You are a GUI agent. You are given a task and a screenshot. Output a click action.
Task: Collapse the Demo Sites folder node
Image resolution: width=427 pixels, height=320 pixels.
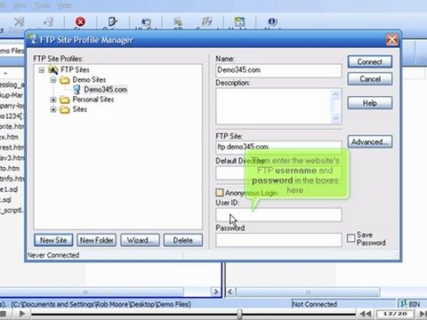point(53,80)
